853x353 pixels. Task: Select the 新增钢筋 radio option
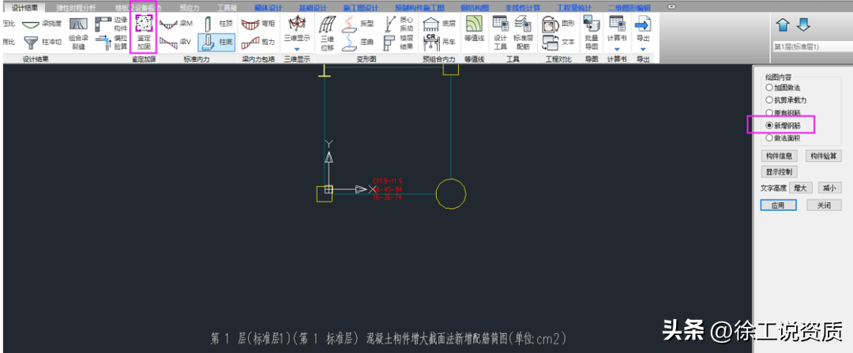[x=783, y=125]
